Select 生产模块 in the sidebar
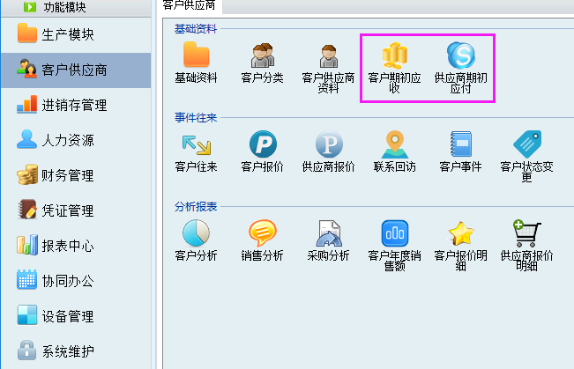The height and width of the screenshot is (369, 574). pos(68,35)
